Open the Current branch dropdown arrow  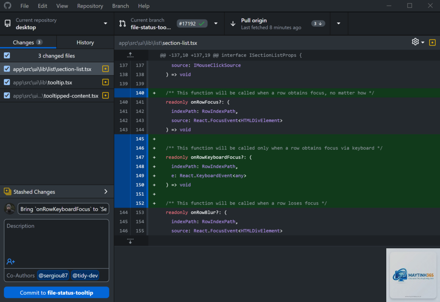(216, 24)
